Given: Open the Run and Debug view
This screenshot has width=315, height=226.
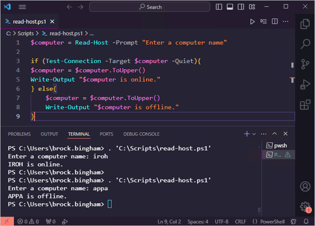Looking at the screenshot, I should click(x=305, y=84).
